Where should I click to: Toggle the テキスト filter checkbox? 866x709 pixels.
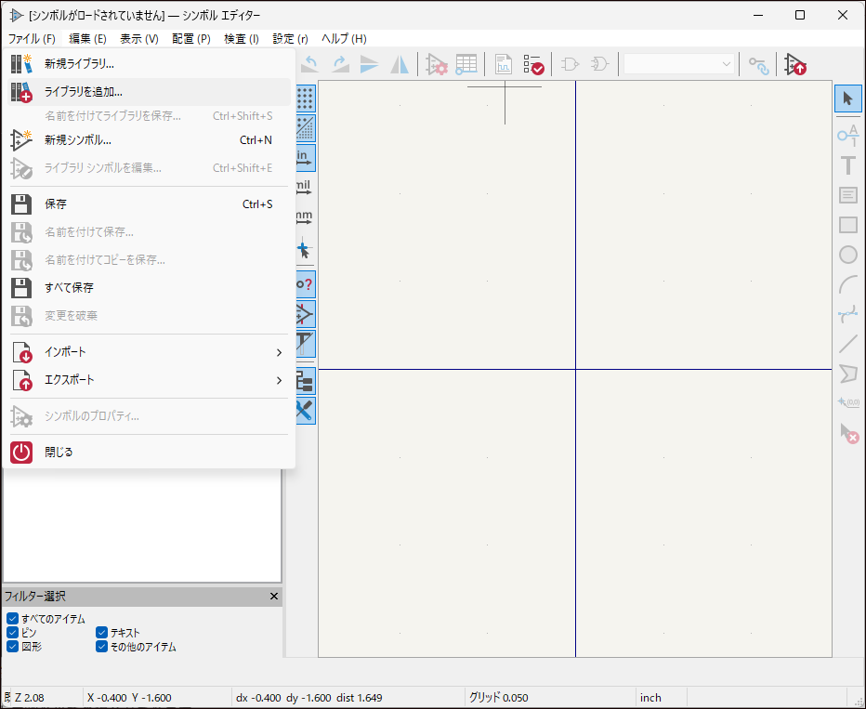102,633
